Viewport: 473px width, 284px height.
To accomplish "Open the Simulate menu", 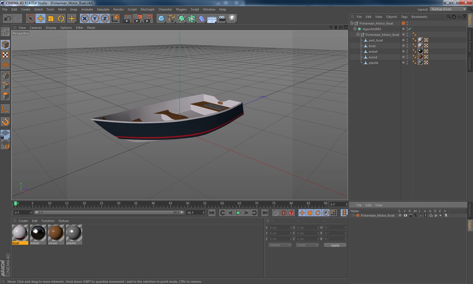I will tap(103, 9).
